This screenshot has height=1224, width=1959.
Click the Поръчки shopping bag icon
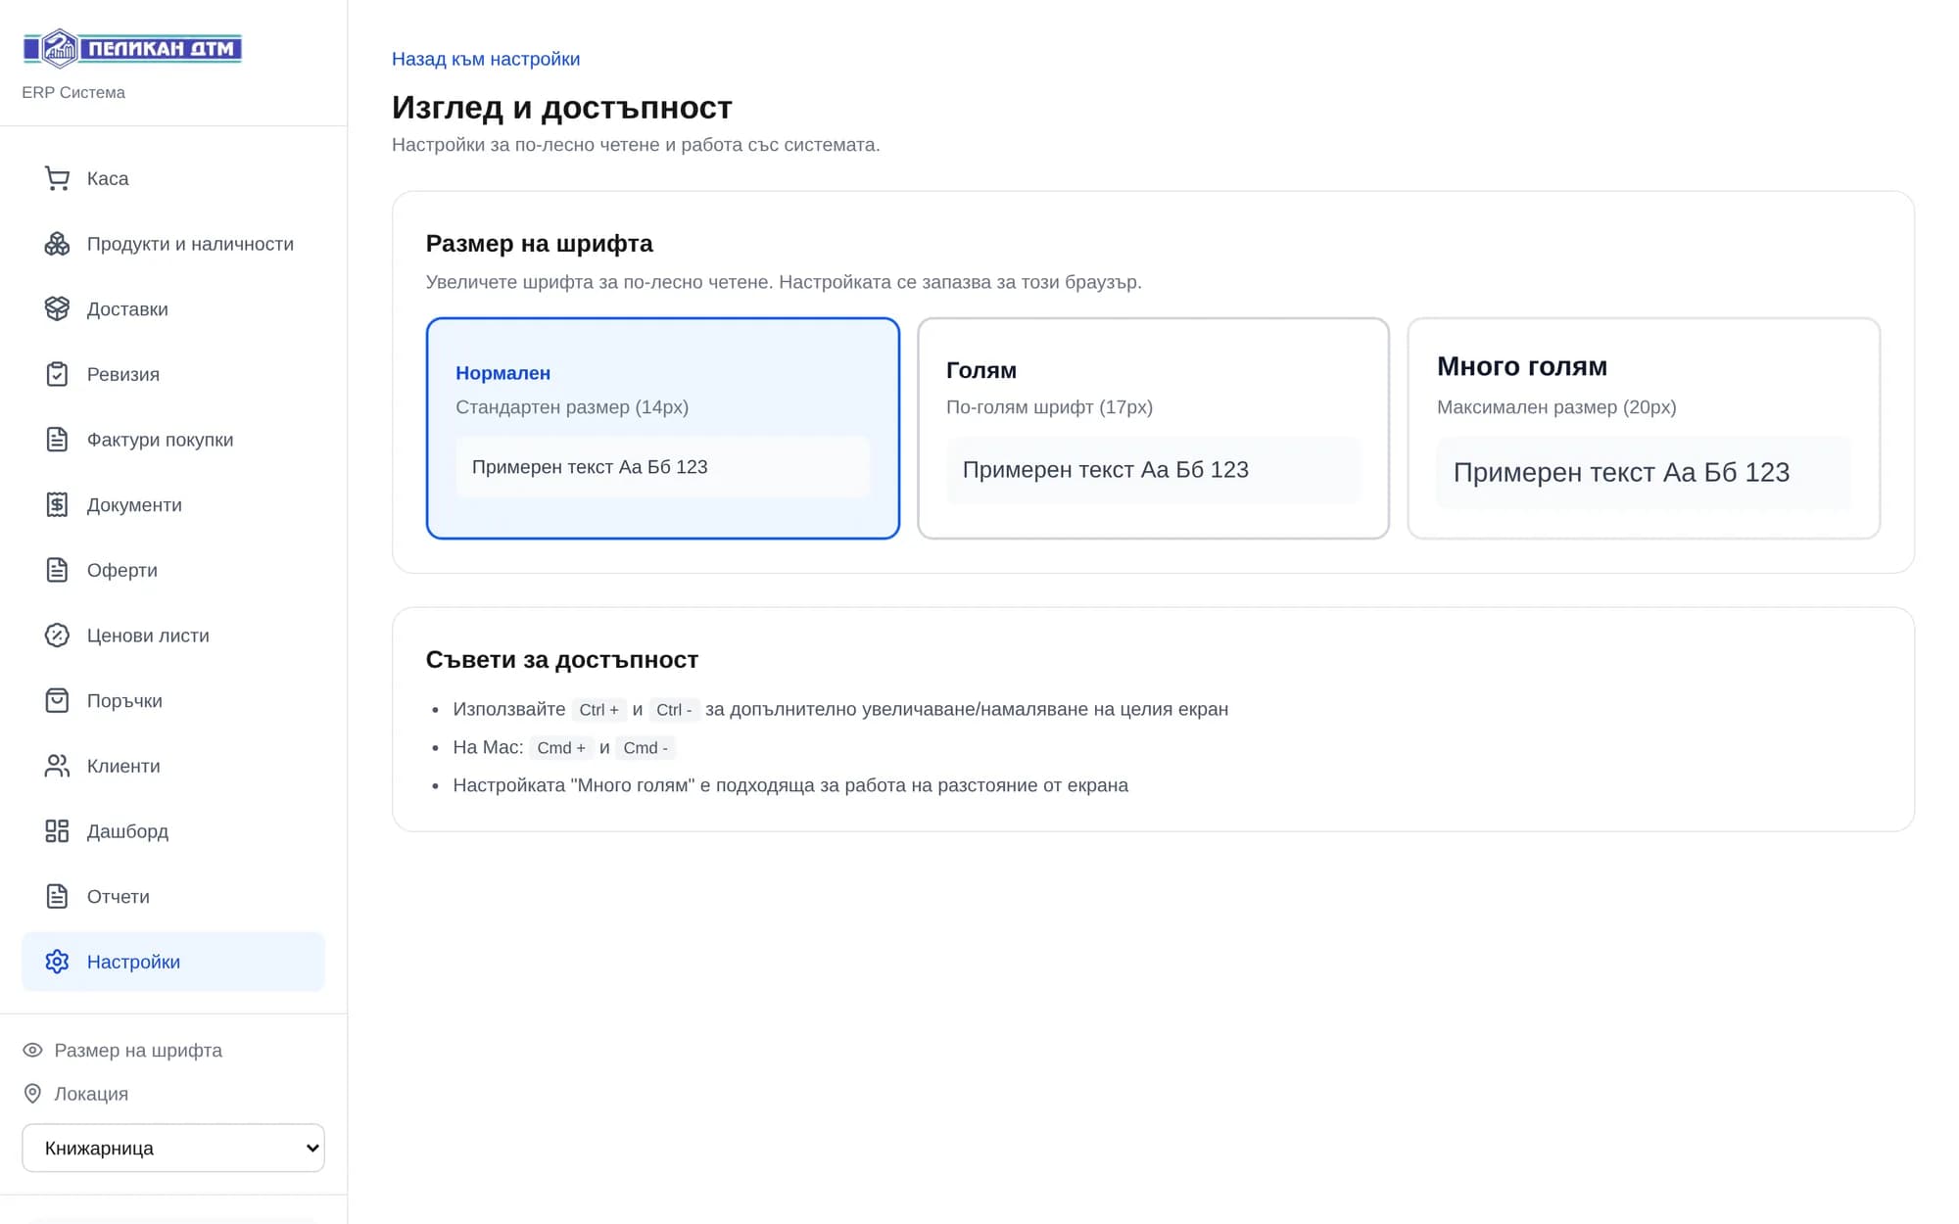coord(57,700)
